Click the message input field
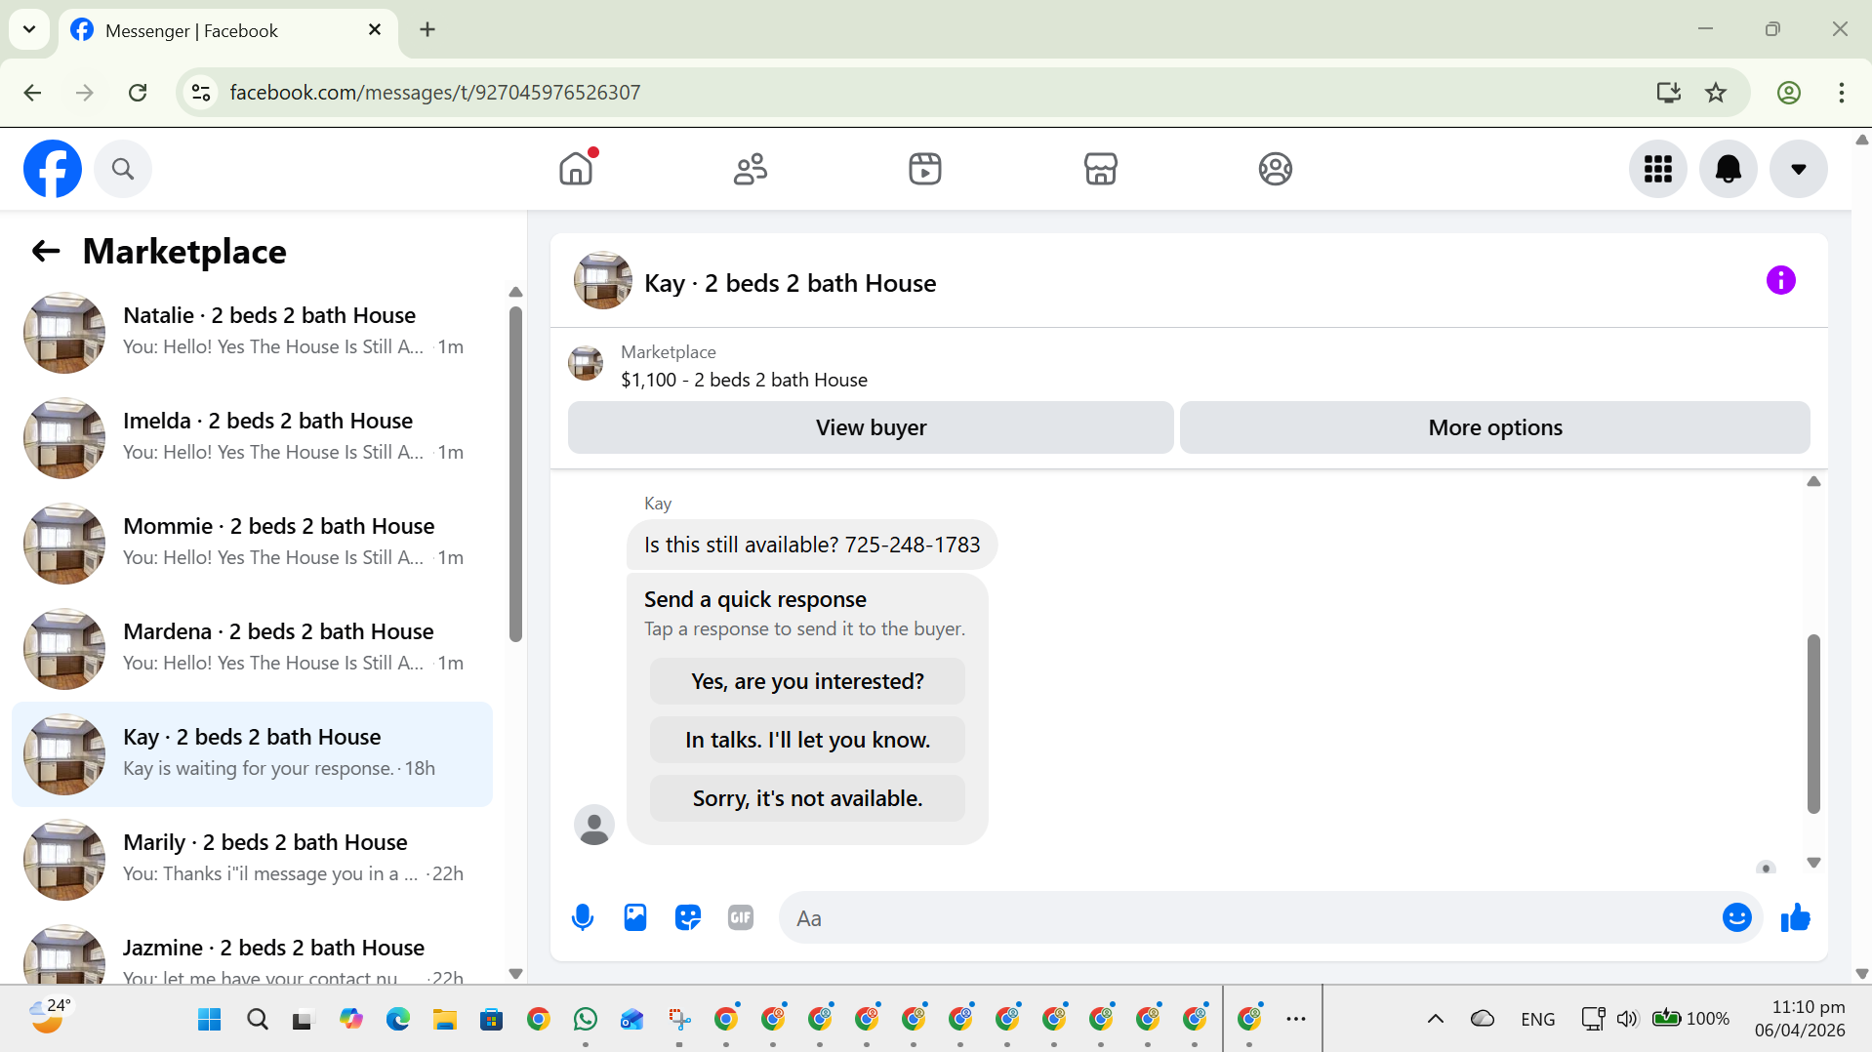 tap(1249, 917)
